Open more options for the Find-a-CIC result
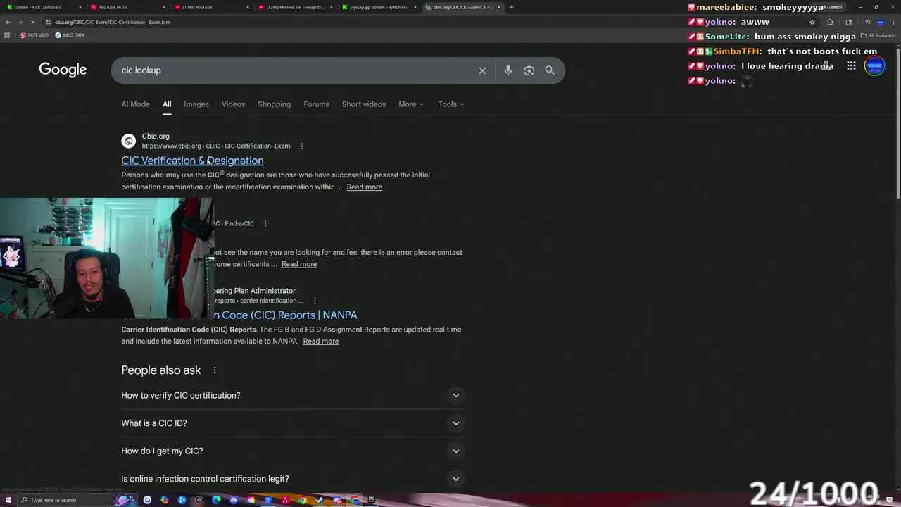 [265, 224]
